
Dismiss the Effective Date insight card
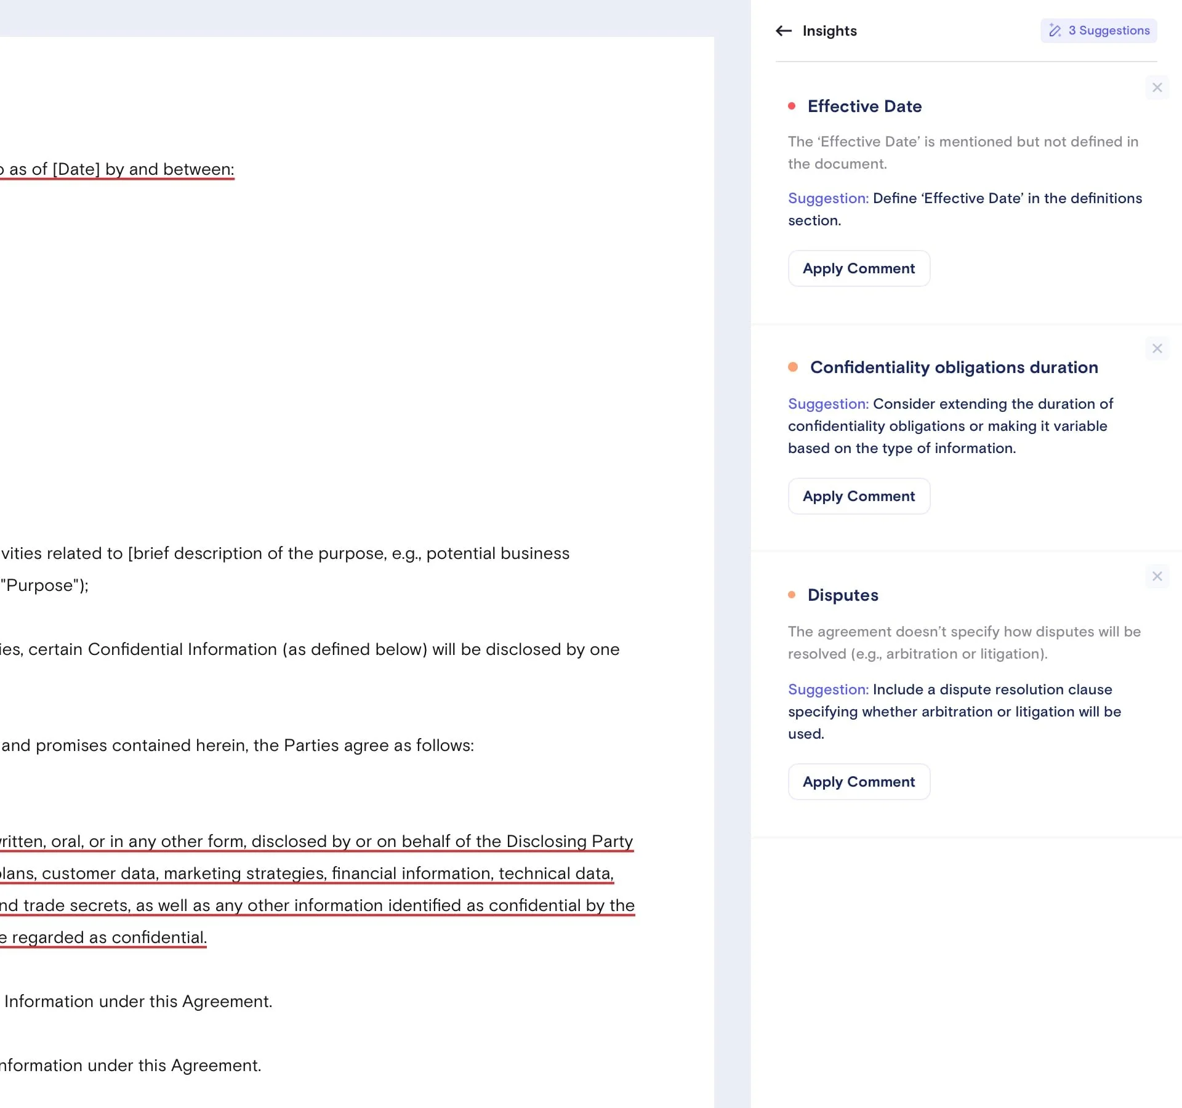tap(1157, 87)
